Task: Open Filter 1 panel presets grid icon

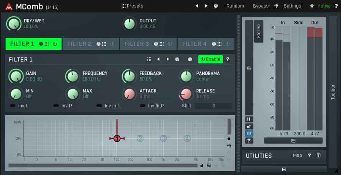Action: 149,59
